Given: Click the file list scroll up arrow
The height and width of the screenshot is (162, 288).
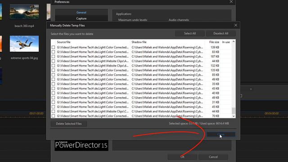Looking at the screenshot, I should coord(234,42).
